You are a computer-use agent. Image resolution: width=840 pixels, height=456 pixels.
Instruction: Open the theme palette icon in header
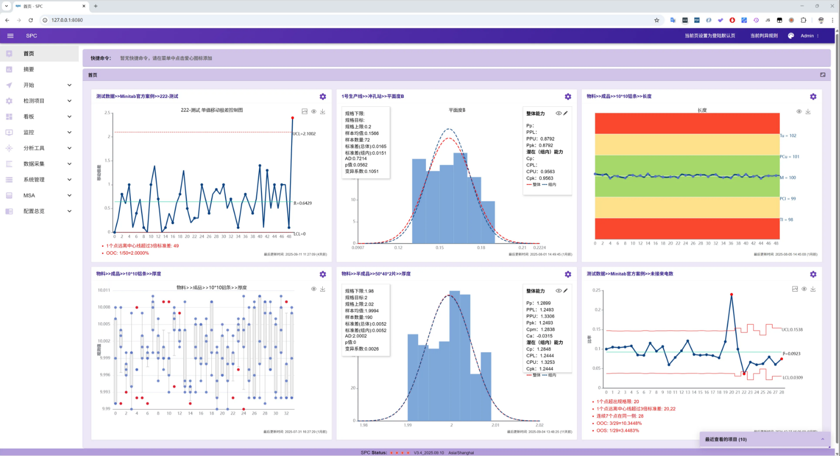coord(791,36)
